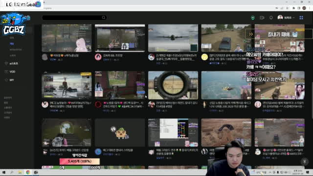Click the Chrome icon in taskbar
313x176 pixels.
click(x=28, y=172)
